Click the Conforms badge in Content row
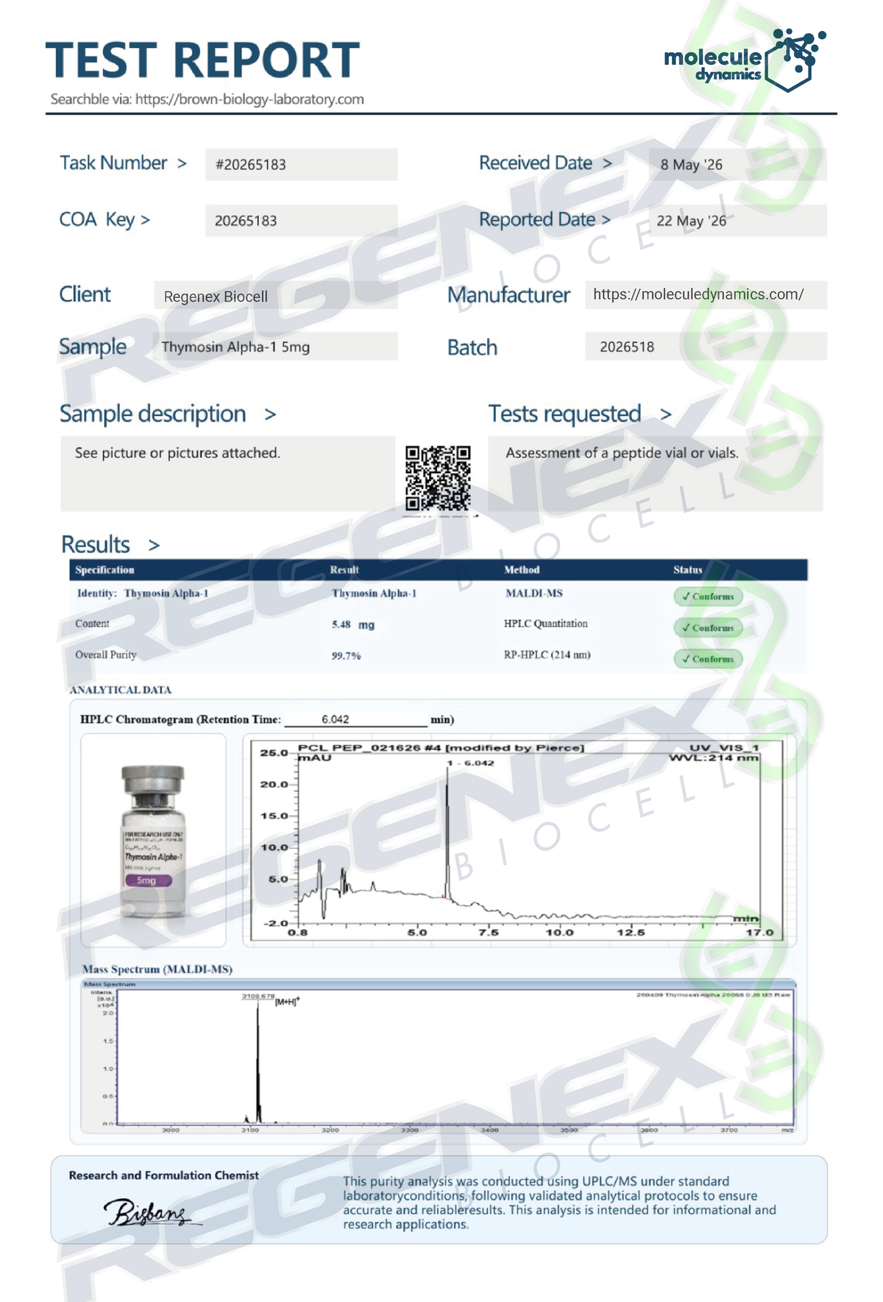This screenshot has width=883, height=1302. coord(708,628)
